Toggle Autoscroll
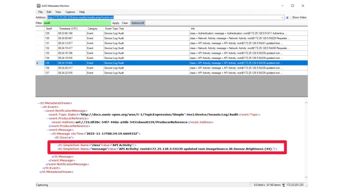339x190 pixels. click(138, 23)
